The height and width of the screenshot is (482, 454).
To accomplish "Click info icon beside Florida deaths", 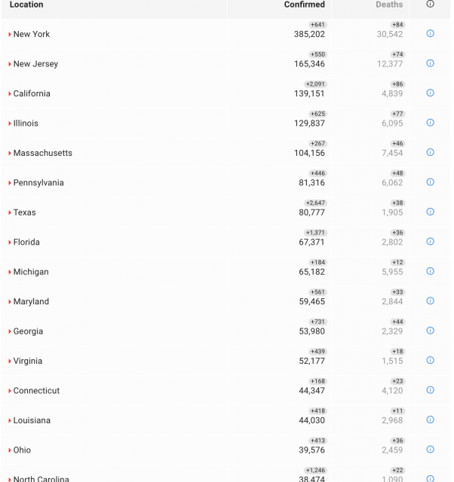I will coord(430,242).
